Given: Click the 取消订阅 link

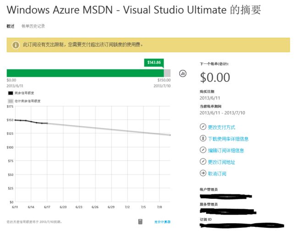Looking at the screenshot, I should tap(217, 174).
